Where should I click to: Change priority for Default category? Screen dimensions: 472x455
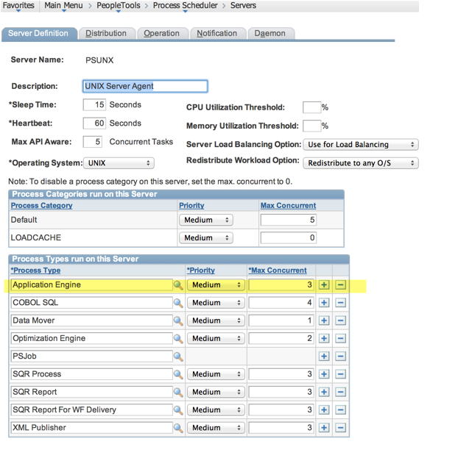point(206,220)
